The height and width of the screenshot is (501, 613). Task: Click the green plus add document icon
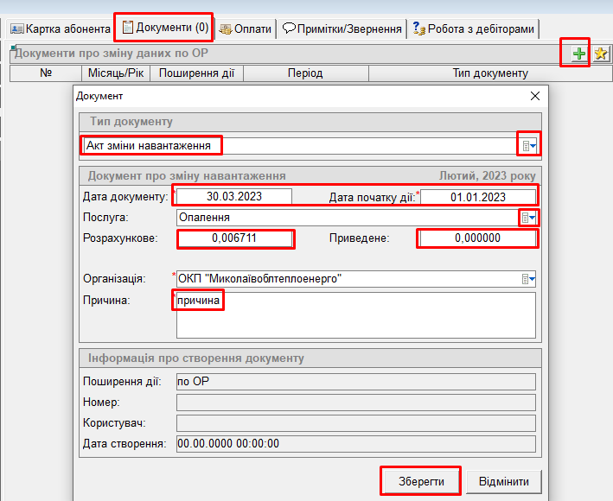pyautogui.click(x=578, y=54)
